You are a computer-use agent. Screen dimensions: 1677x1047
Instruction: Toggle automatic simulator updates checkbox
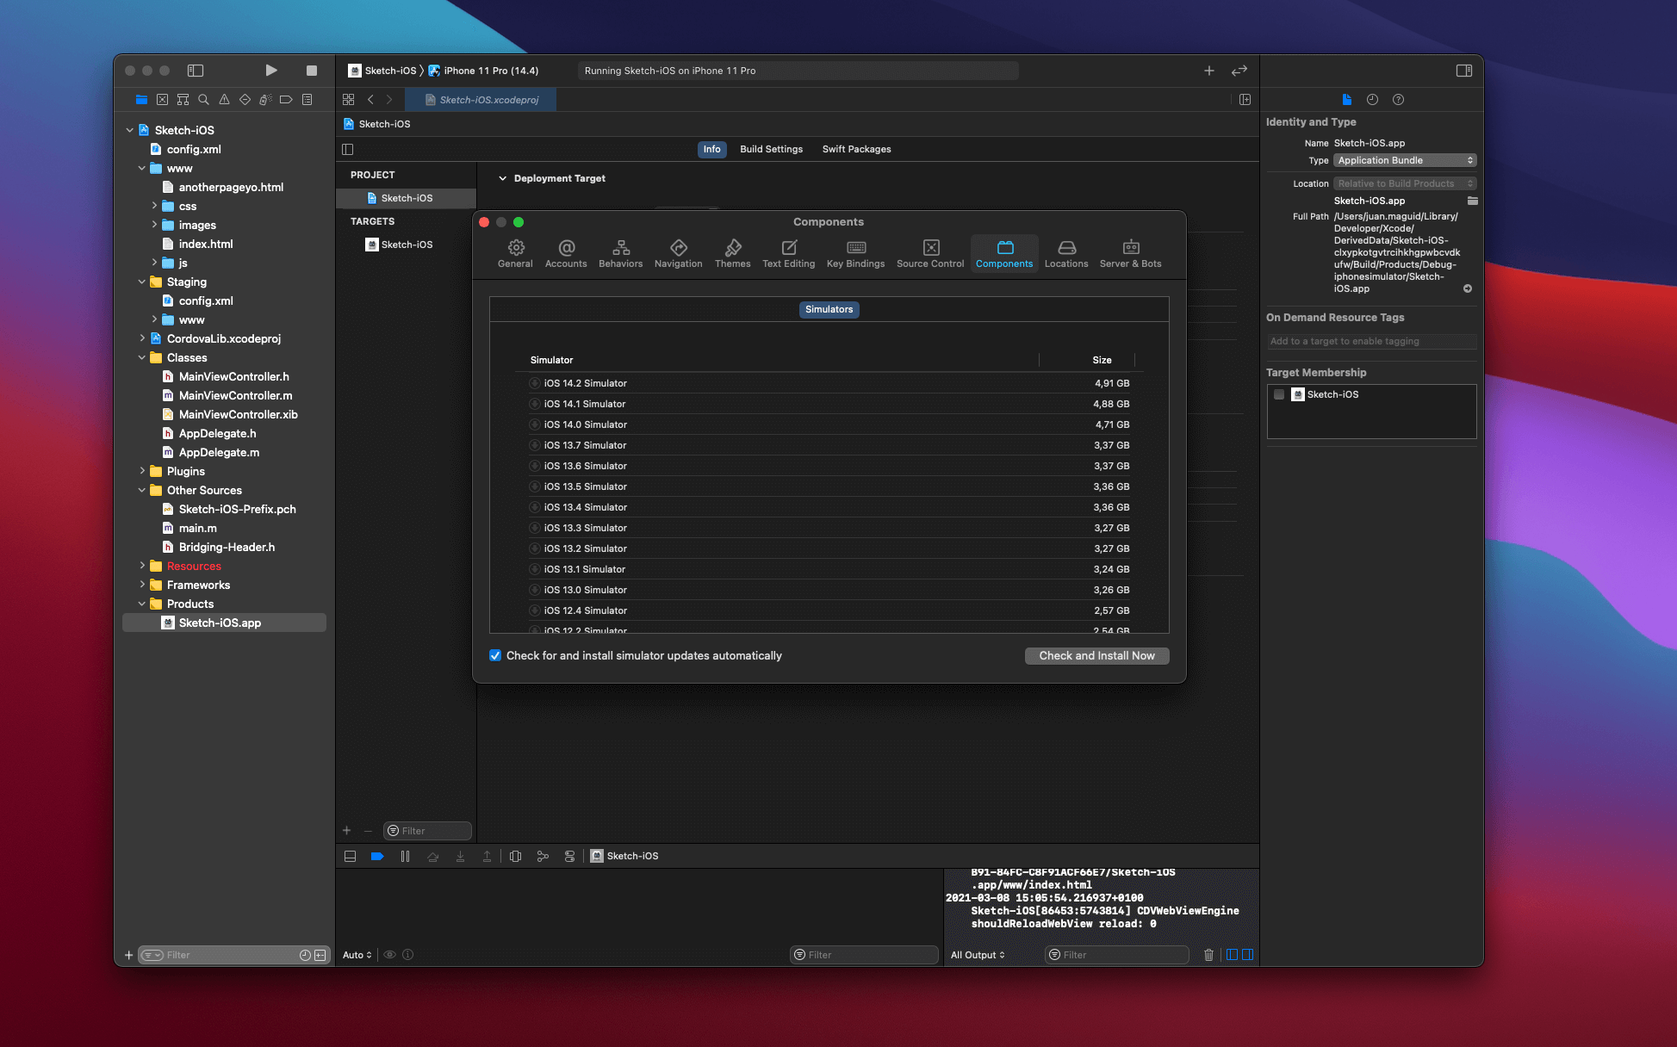click(x=495, y=655)
